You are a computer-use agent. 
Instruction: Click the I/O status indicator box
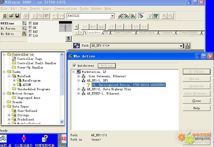(30, 36)
